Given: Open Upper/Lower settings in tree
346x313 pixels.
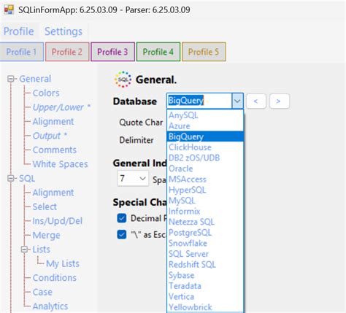Looking at the screenshot, I should [x=61, y=107].
